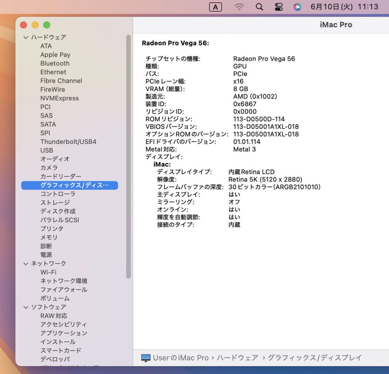Viewport: 389px width, 374px height.
Task: Select インストール in the sidebar
Action: point(58,342)
